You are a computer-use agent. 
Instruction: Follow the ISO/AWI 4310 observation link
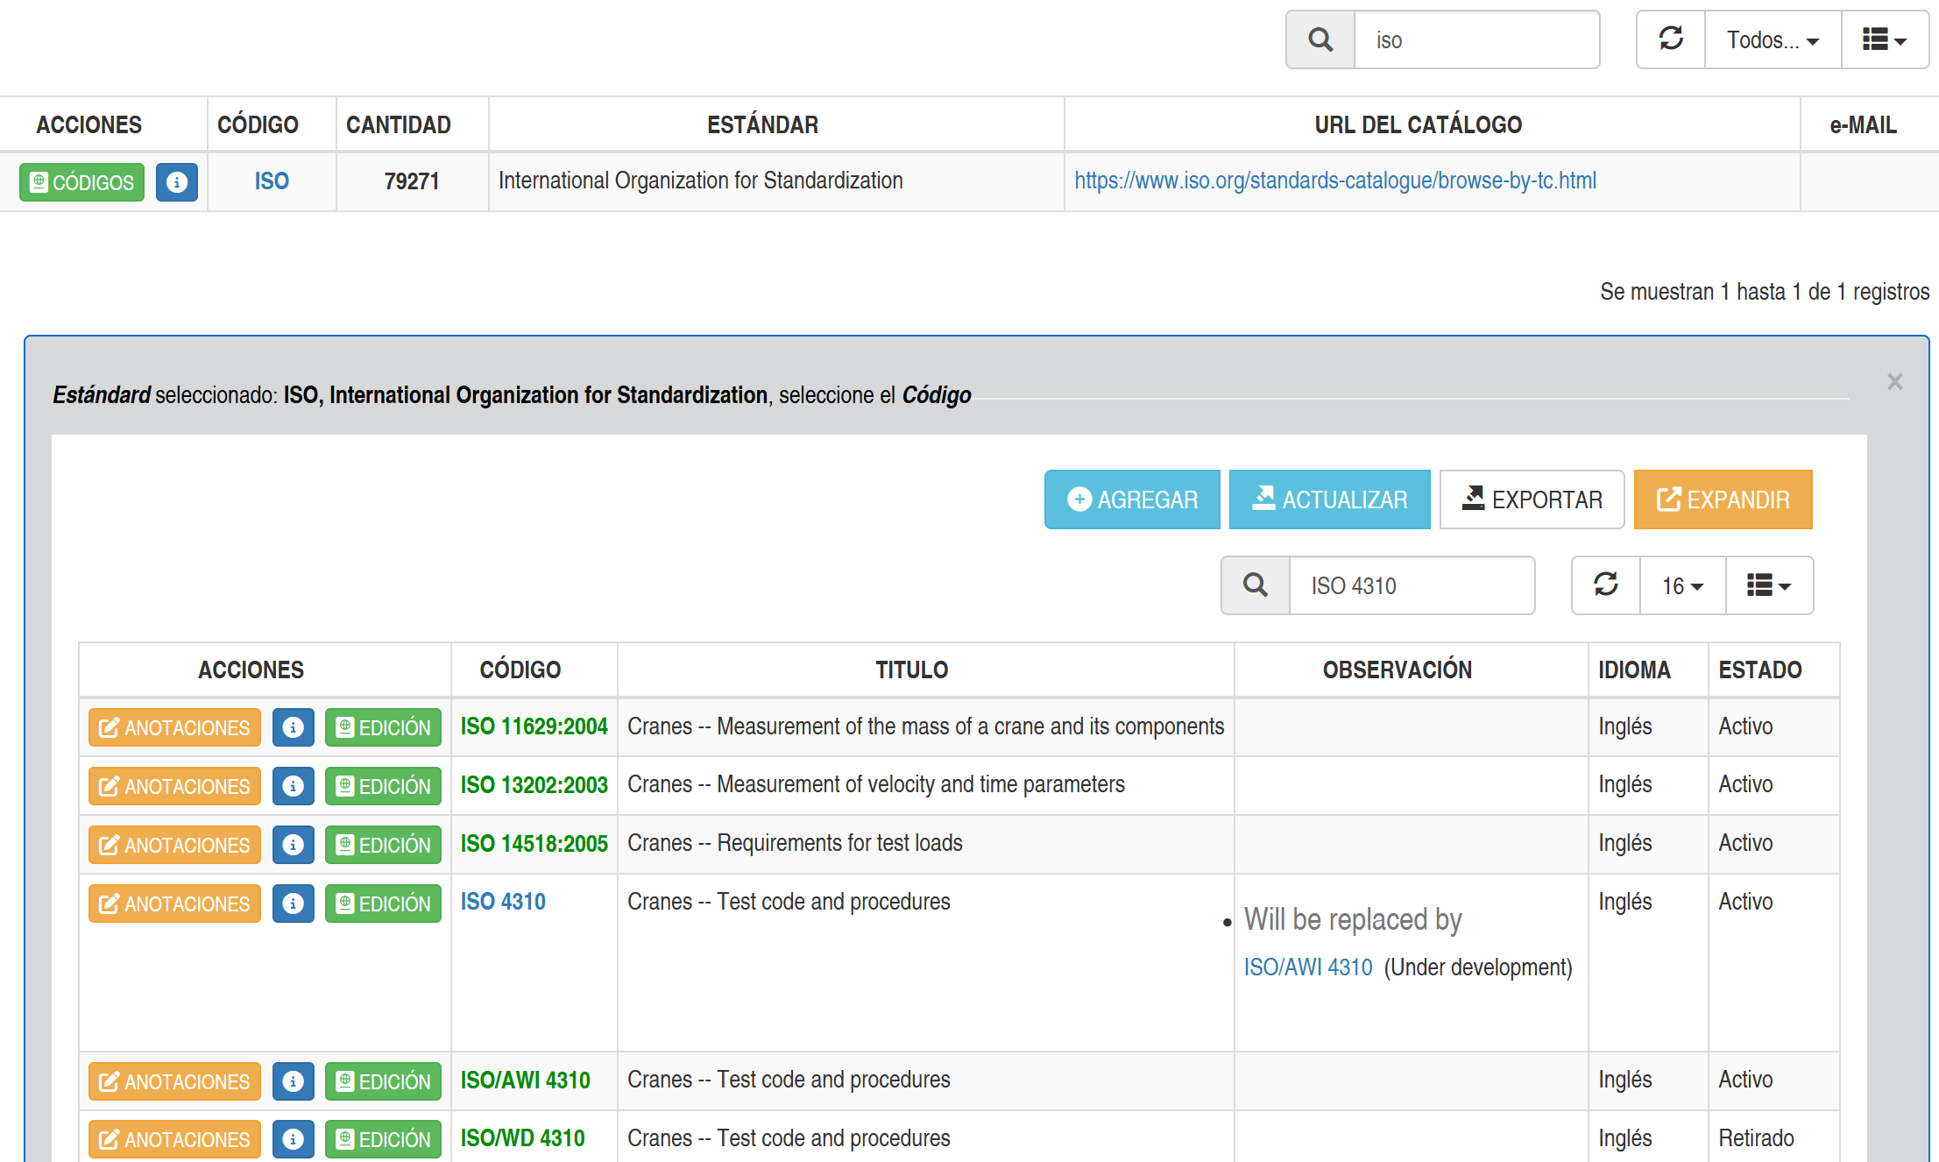1307,967
